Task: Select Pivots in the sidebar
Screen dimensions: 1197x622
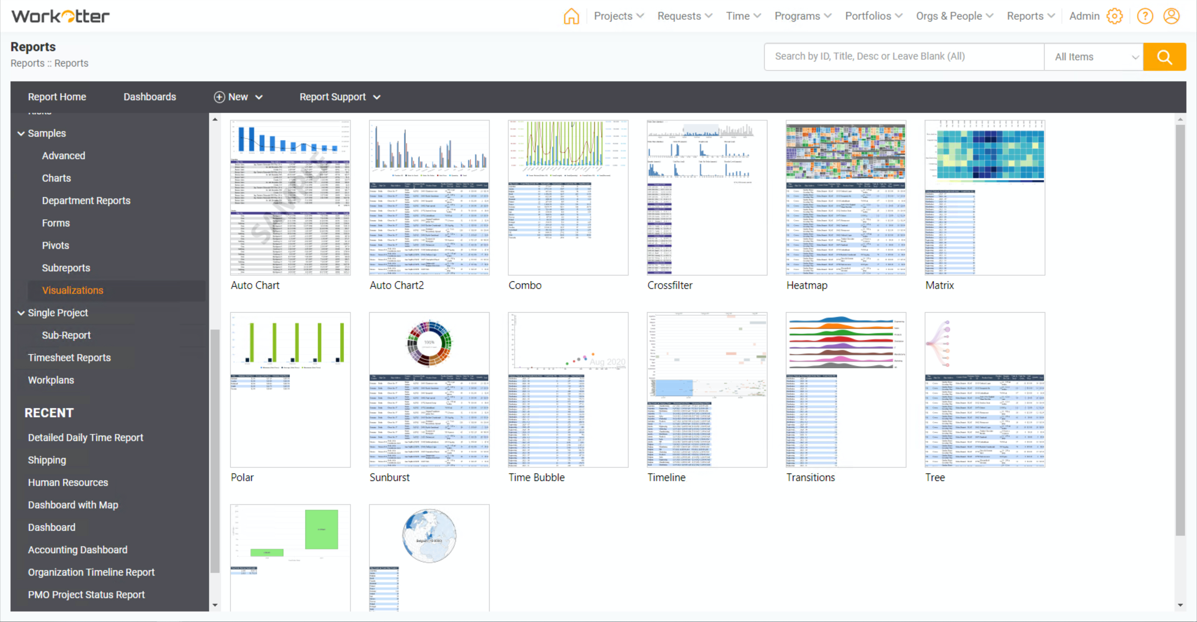Action: pyautogui.click(x=55, y=246)
